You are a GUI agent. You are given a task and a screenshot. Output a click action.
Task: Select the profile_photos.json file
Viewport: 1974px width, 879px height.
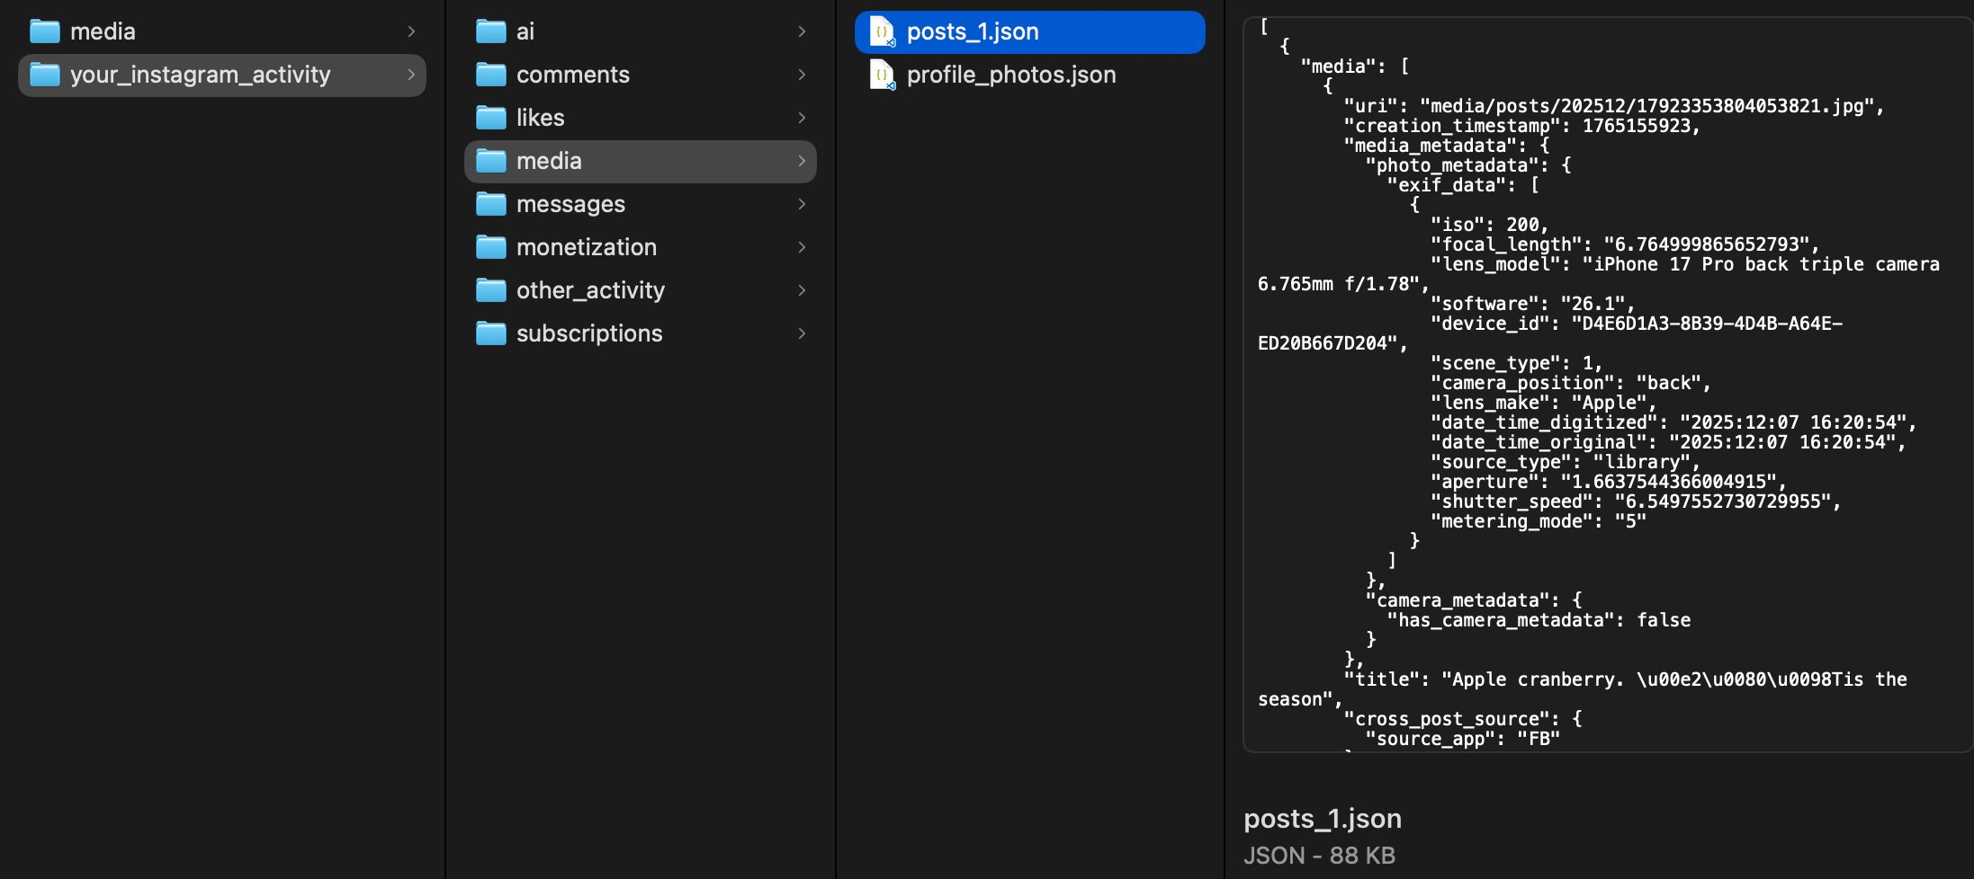coord(1010,75)
